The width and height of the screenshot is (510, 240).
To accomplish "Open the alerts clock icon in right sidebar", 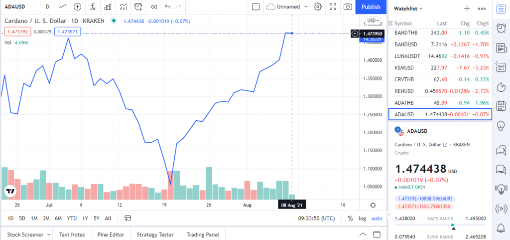I will tap(501, 28).
